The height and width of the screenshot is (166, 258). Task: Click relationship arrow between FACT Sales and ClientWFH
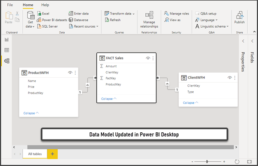click(x=167, y=84)
